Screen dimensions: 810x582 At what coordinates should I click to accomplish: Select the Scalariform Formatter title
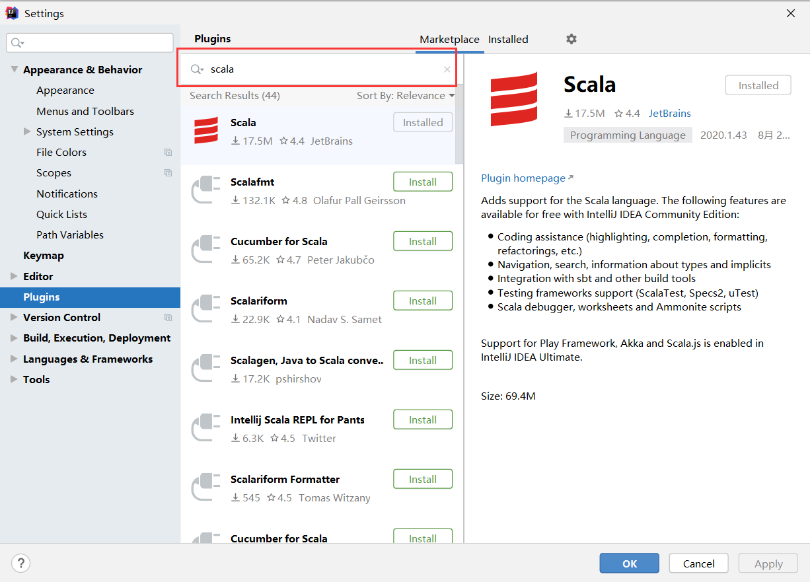pos(285,480)
